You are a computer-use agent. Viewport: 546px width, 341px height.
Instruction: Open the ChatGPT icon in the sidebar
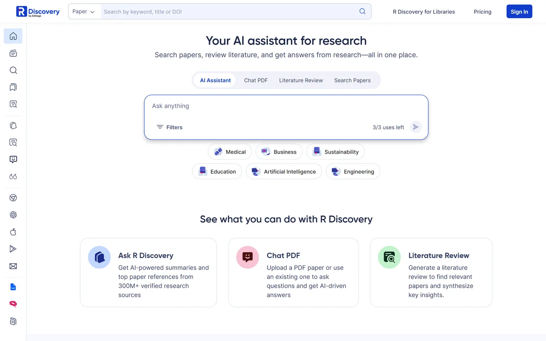13,215
